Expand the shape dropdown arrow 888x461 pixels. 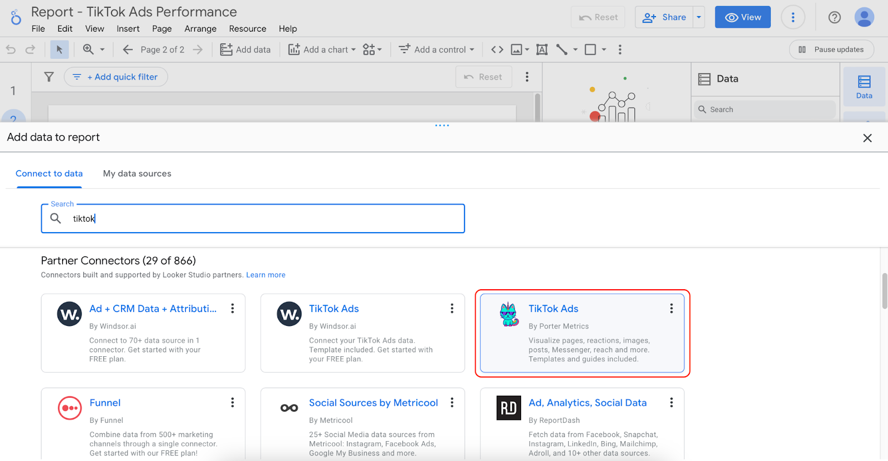[604, 49]
